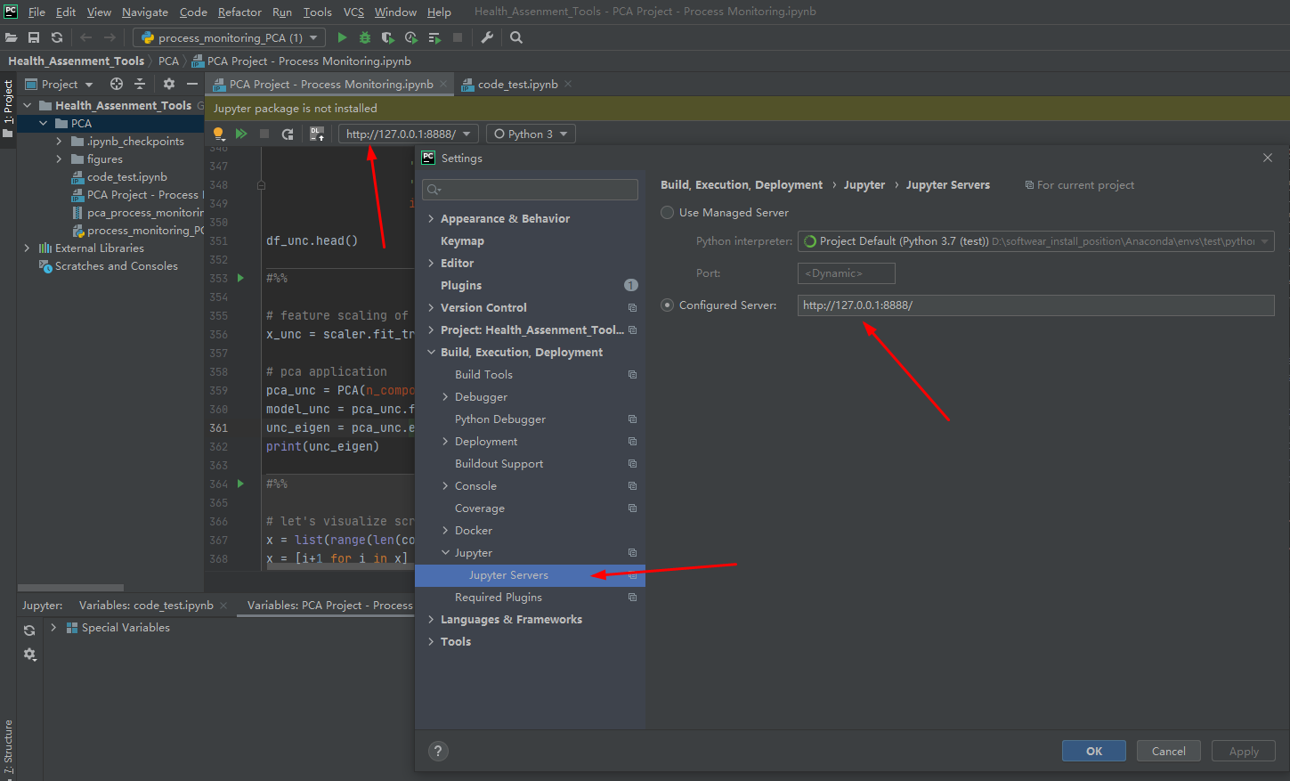Click the disabled Apply button
This screenshot has height=781, width=1290.
point(1244,751)
